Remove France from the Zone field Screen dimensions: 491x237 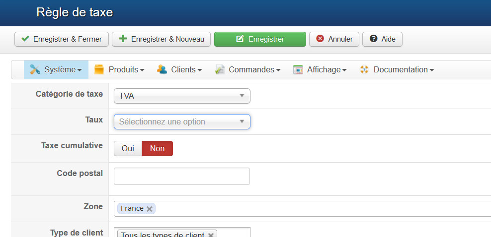point(150,209)
